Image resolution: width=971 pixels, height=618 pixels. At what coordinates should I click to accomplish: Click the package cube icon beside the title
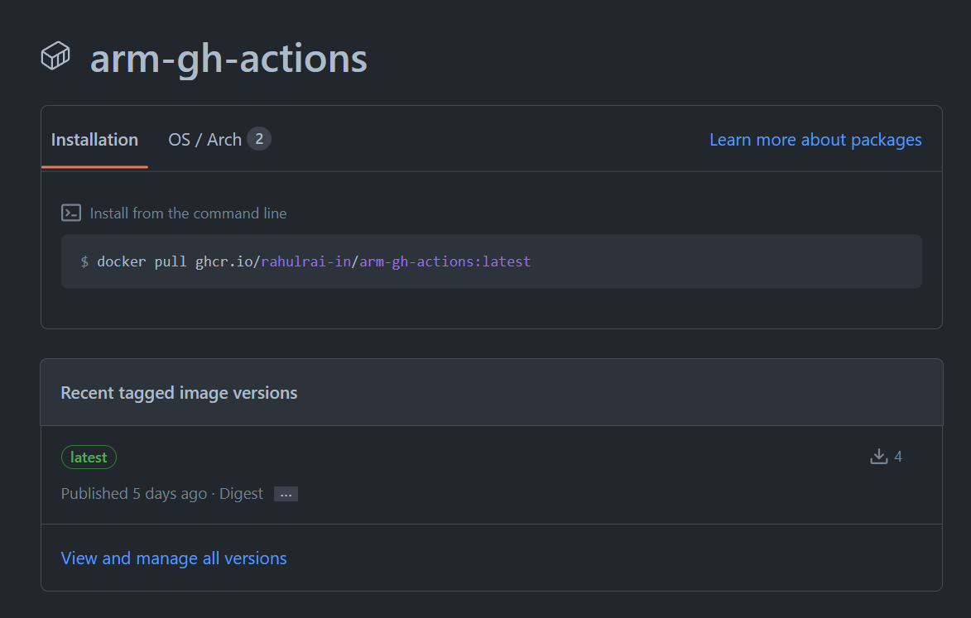pos(55,57)
